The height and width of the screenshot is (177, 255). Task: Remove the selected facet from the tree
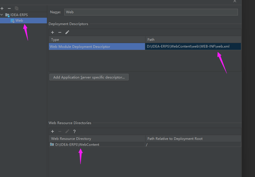pyautogui.click(x=9, y=8)
